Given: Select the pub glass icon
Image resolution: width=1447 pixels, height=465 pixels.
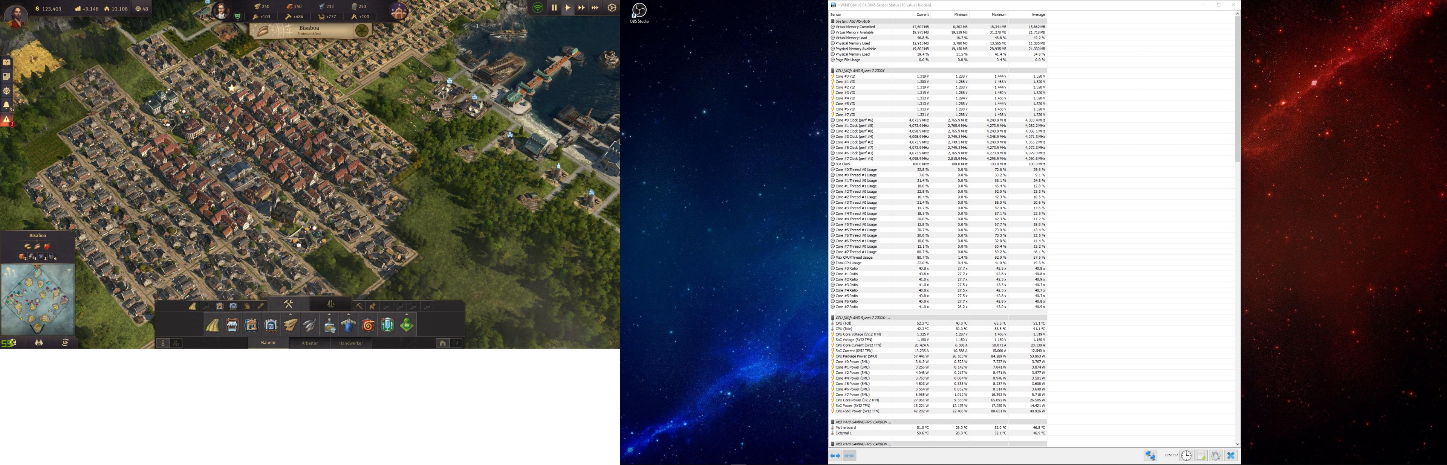Looking at the screenshot, I should click(388, 325).
